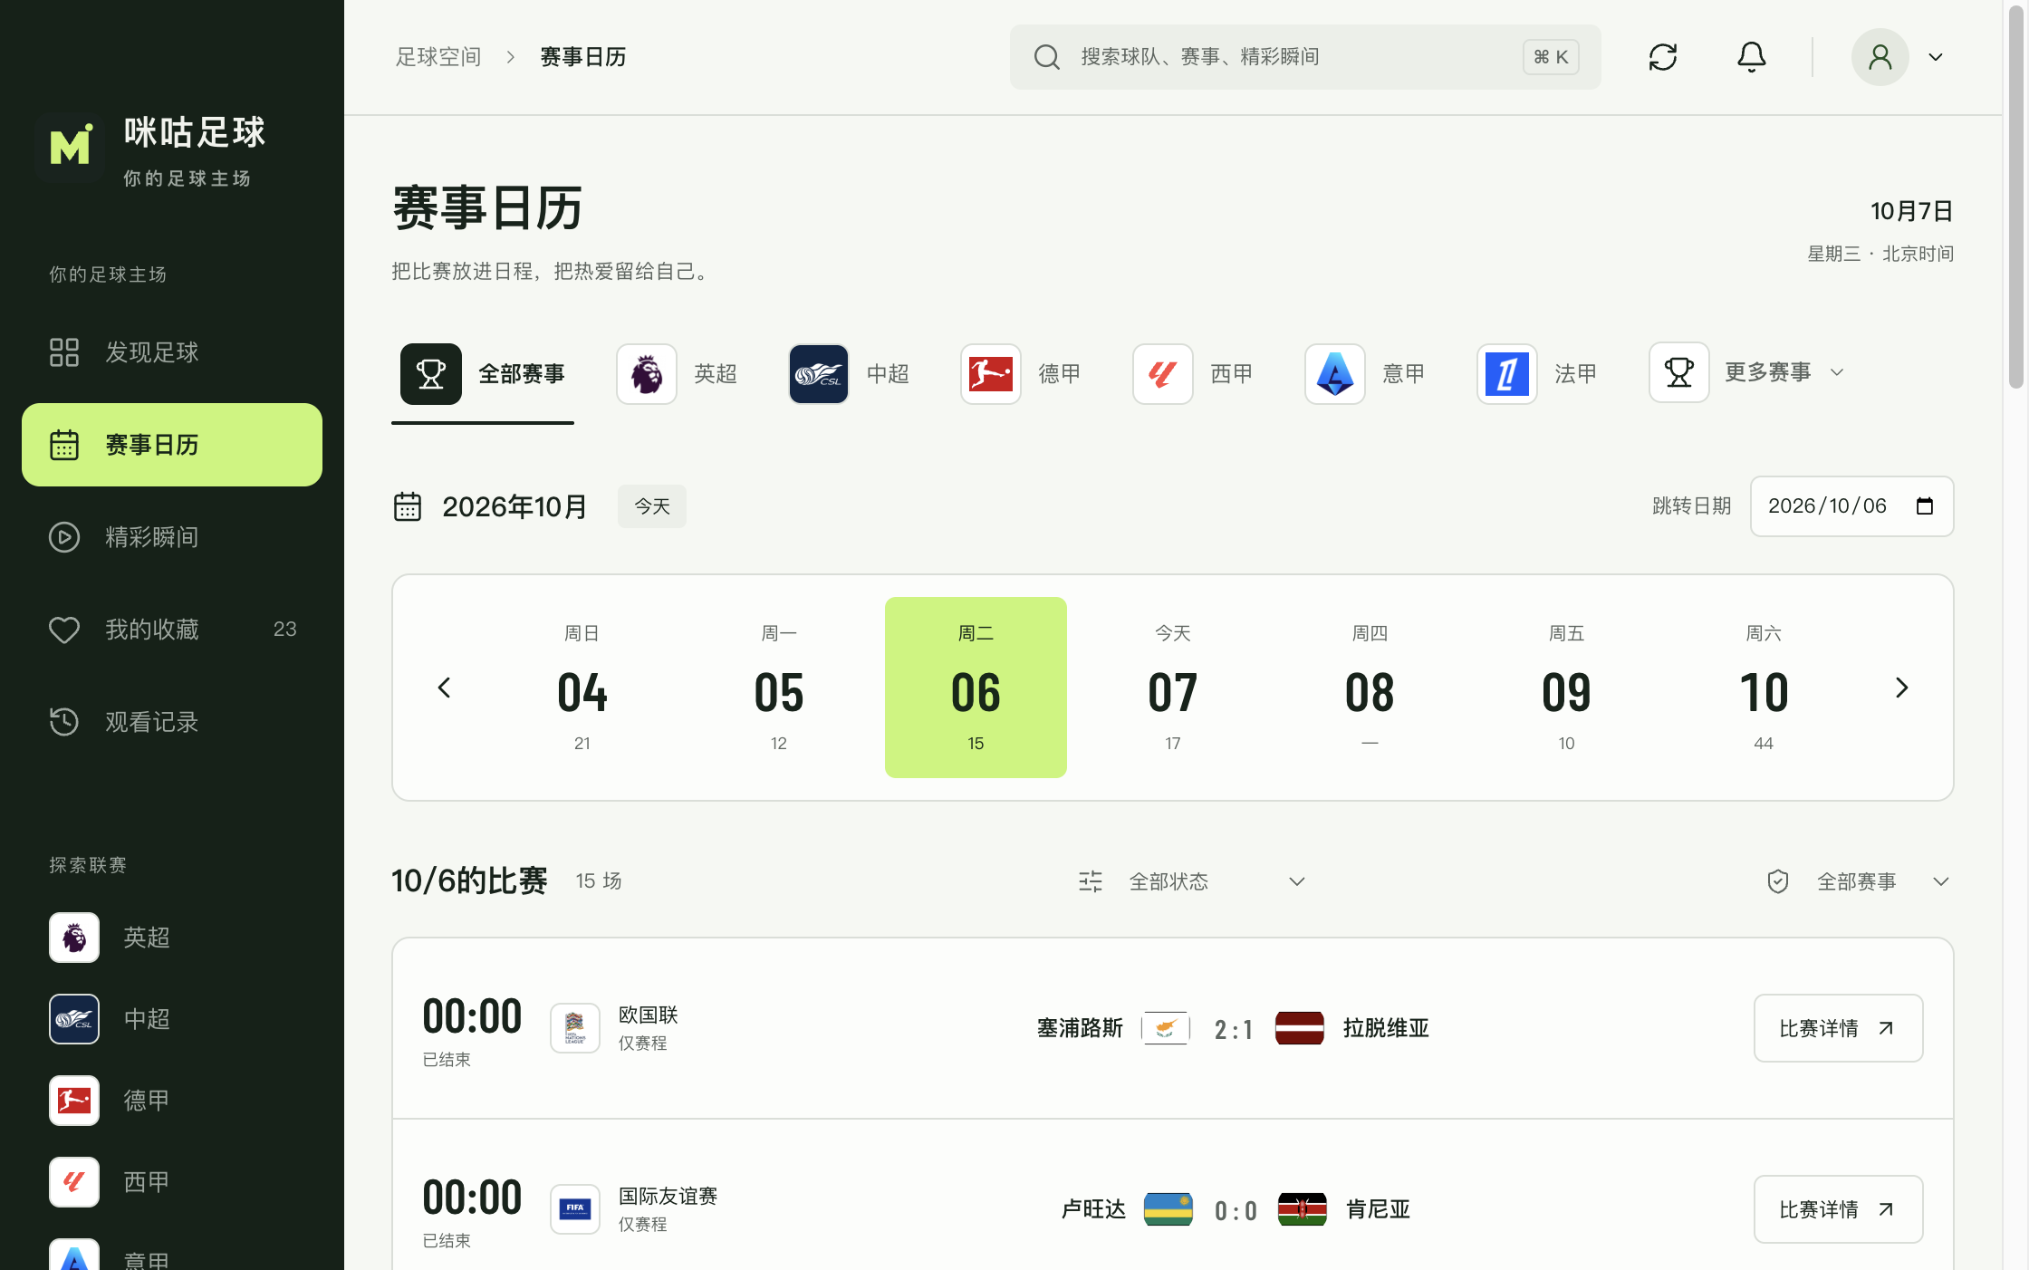Open the notifications bell
This screenshot has width=2029, height=1270.
(x=1752, y=57)
